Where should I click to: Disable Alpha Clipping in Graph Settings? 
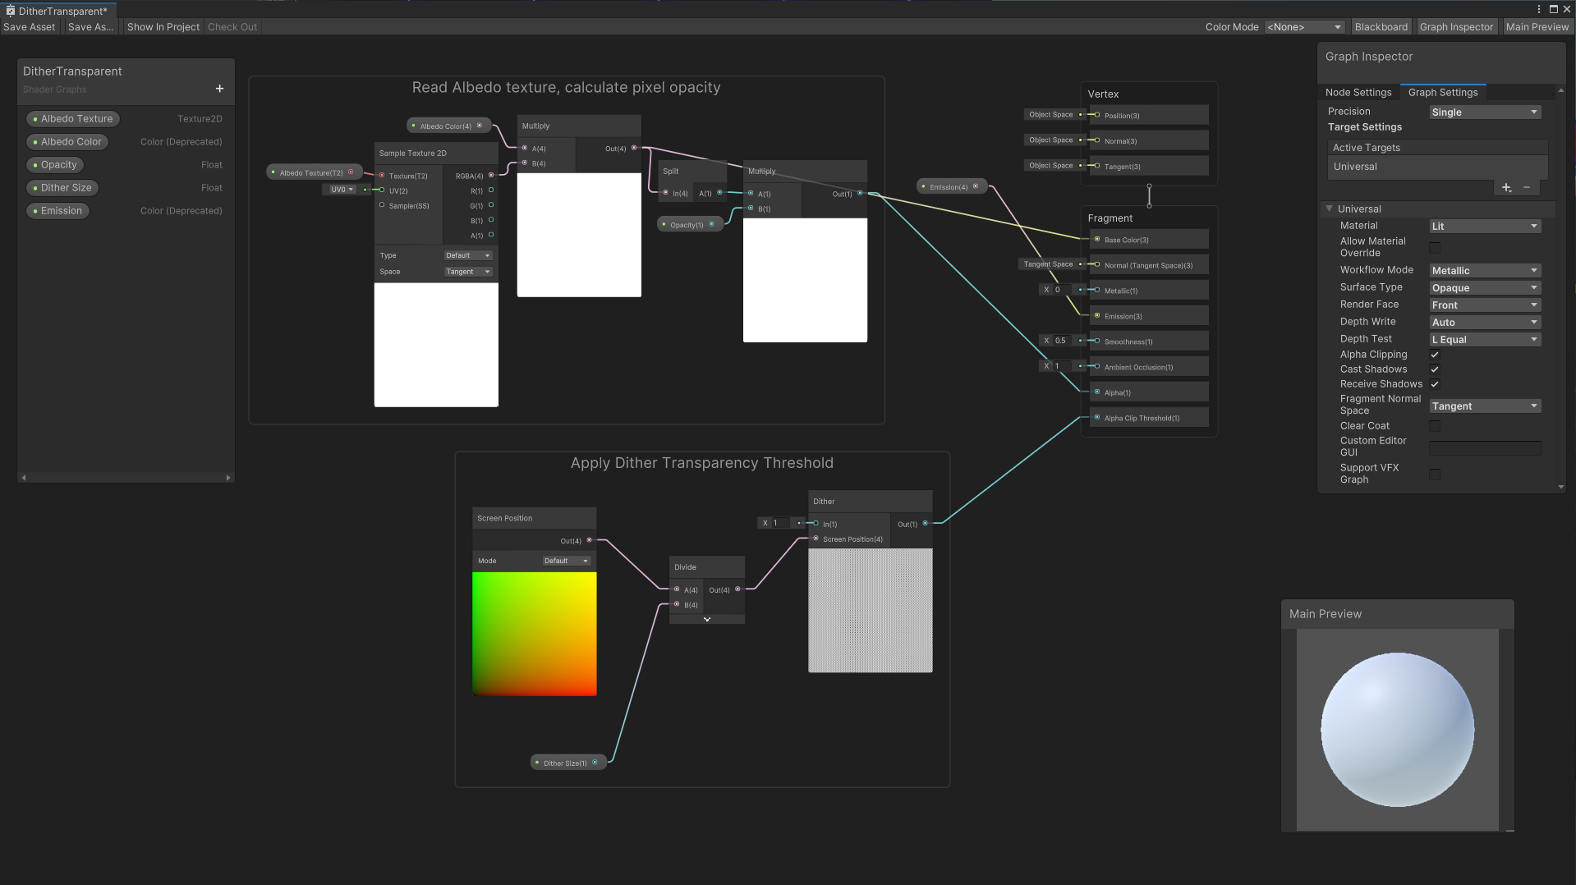click(x=1434, y=355)
